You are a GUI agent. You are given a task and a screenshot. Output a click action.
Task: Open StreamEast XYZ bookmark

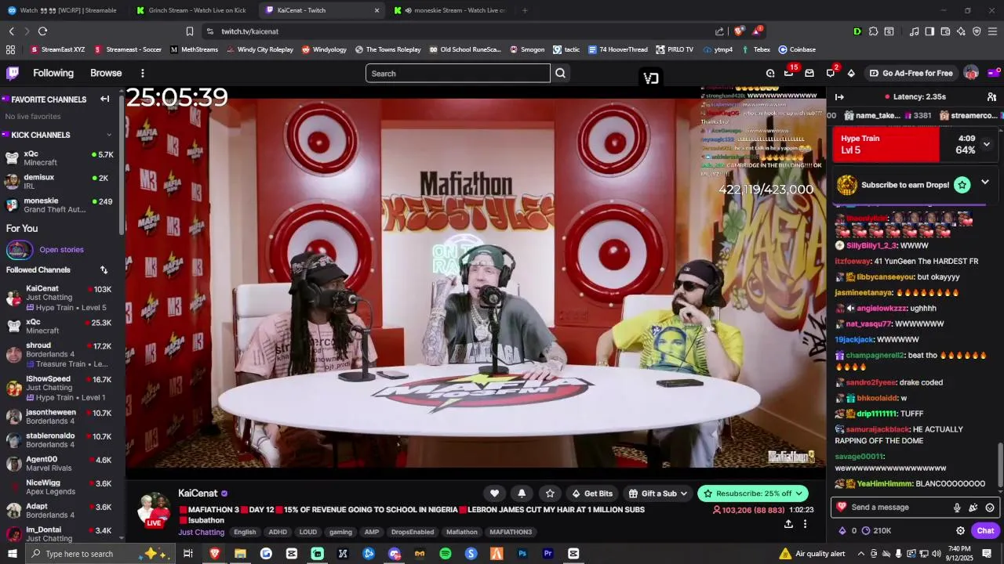[57, 49]
